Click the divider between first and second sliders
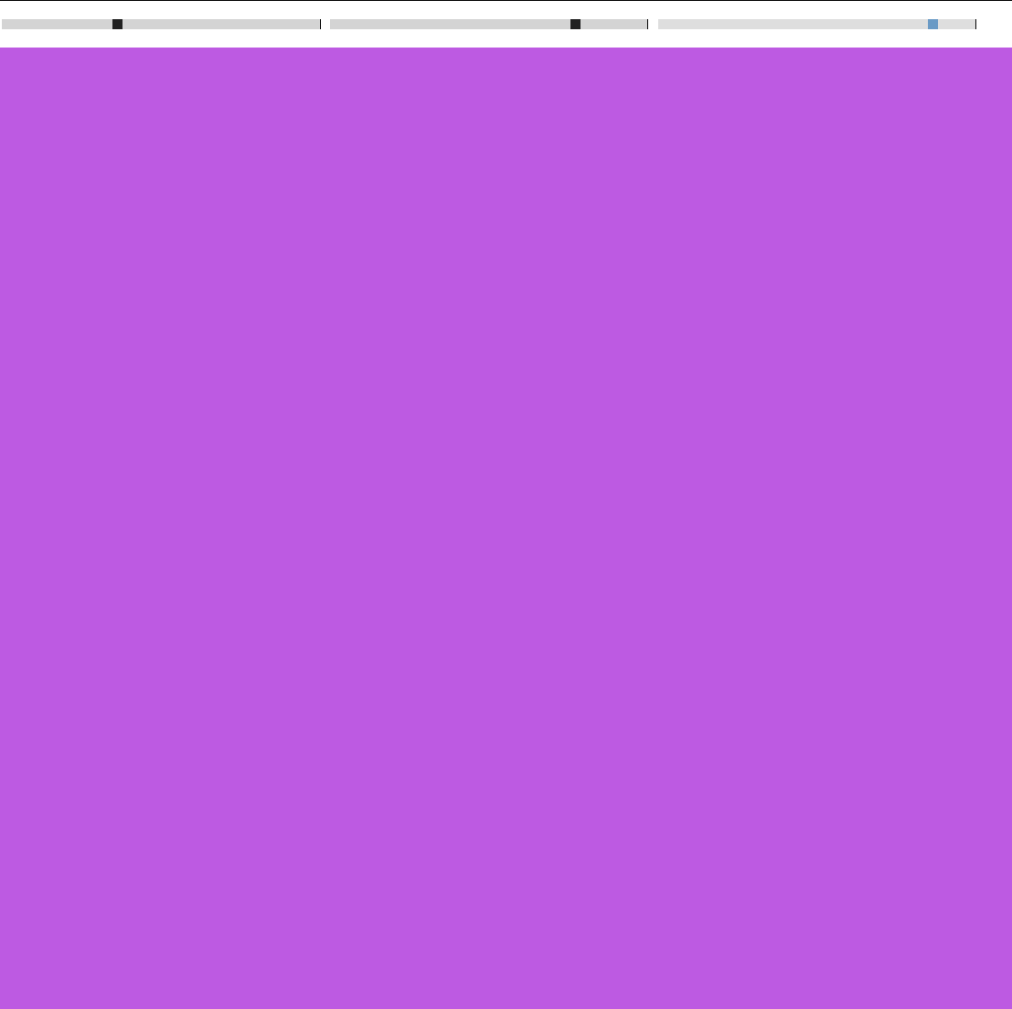This screenshot has height=1009, width=1012. click(323, 25)
